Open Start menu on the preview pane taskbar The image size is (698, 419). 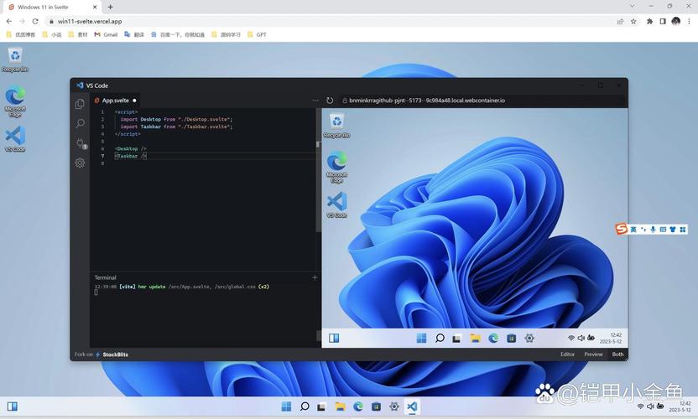tap(421, 339)
